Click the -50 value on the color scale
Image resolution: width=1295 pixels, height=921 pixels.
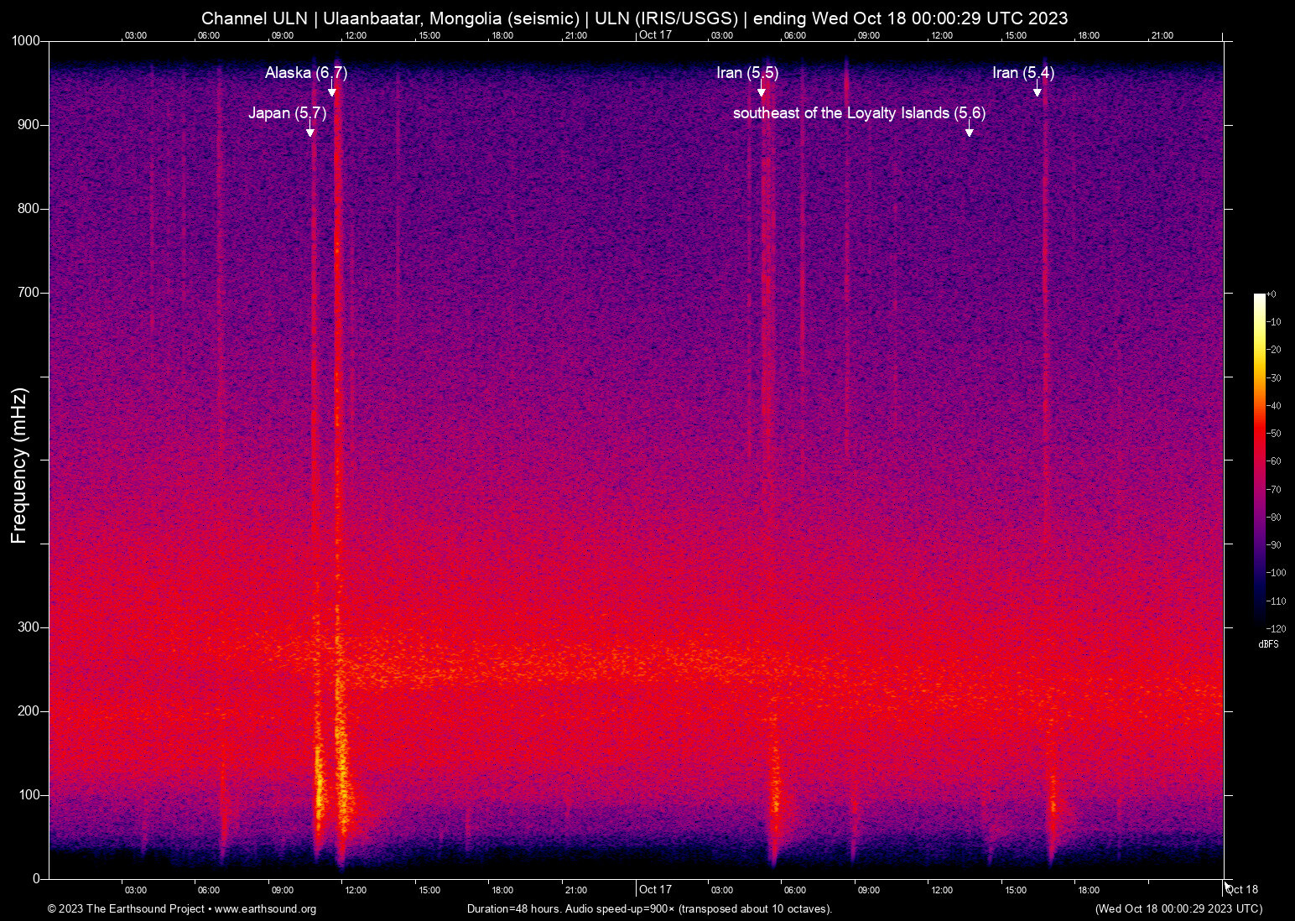[x=1273, y=434]
